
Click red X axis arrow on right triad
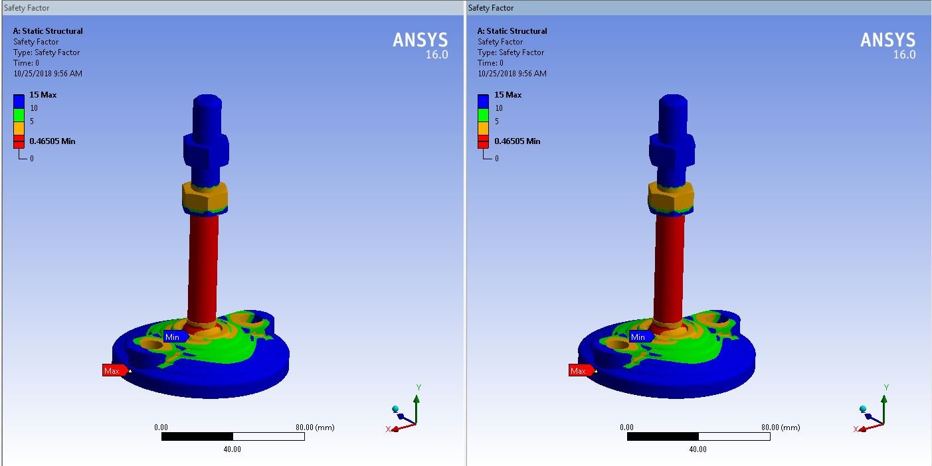point(864,429)
